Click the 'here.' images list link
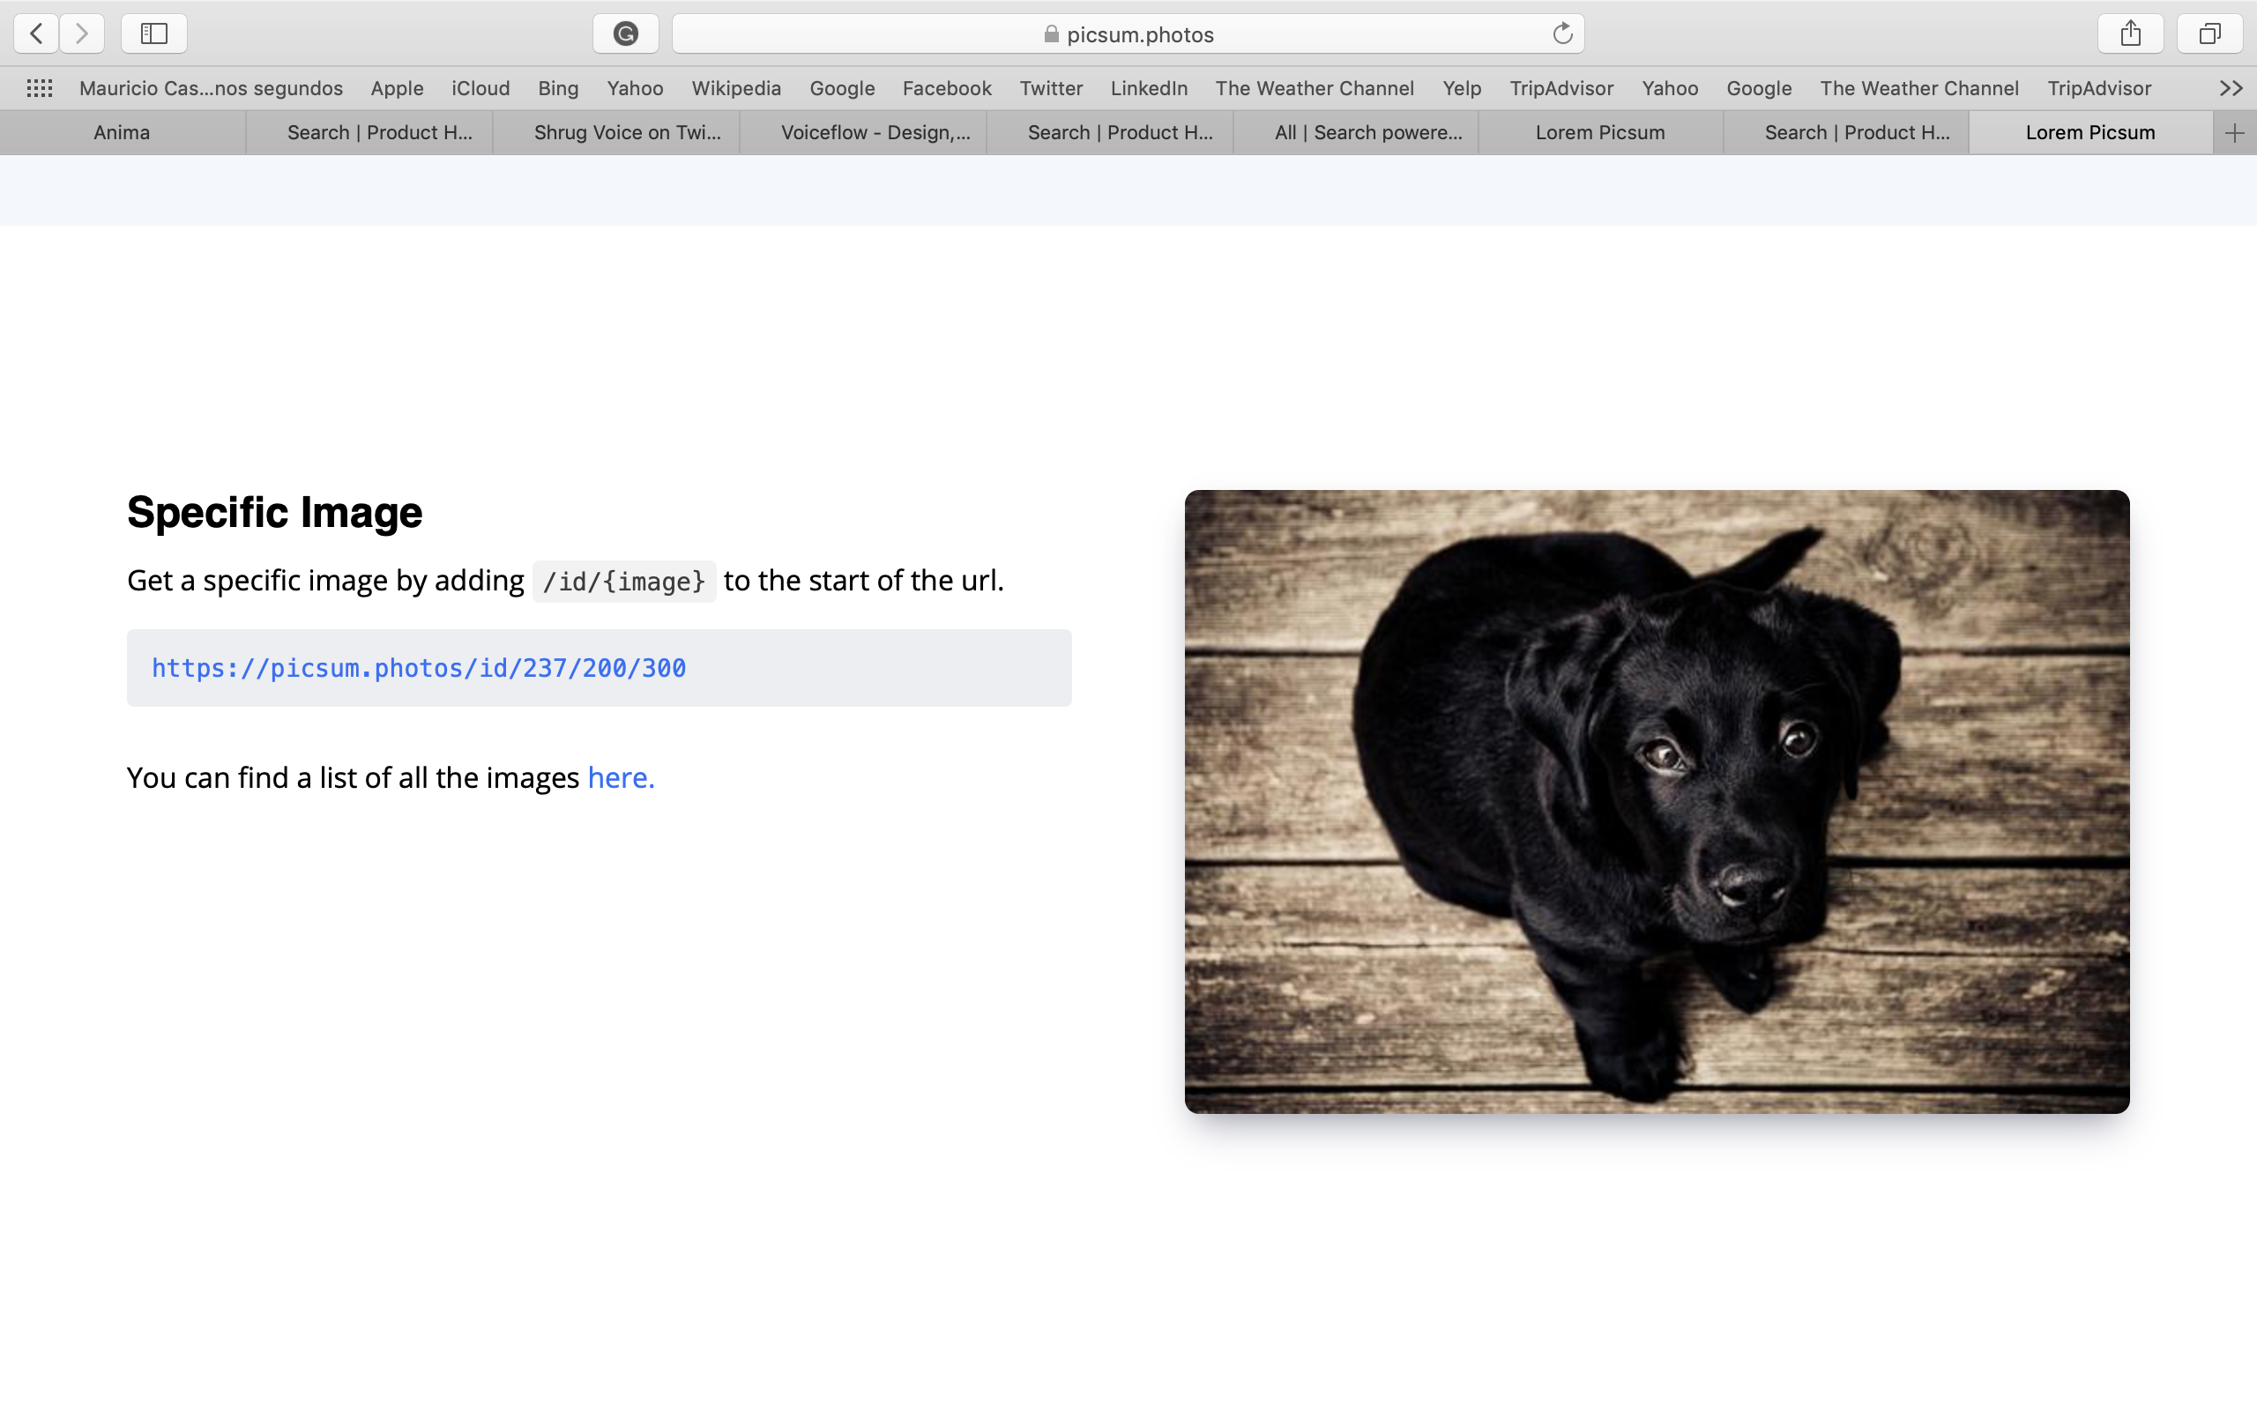2257x1410 pixels. [x=622, y=776]
